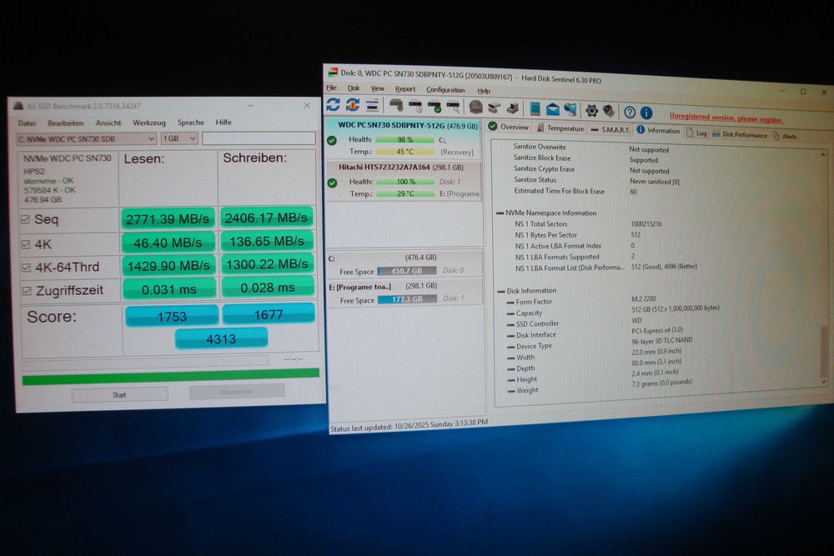834x556 pixels.
Task: Click the Seq read value 2771.39 MB/s
Action: click(x=168, y=218)
